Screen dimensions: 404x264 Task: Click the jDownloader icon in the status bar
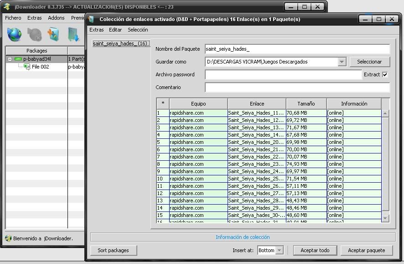(8, 238)
